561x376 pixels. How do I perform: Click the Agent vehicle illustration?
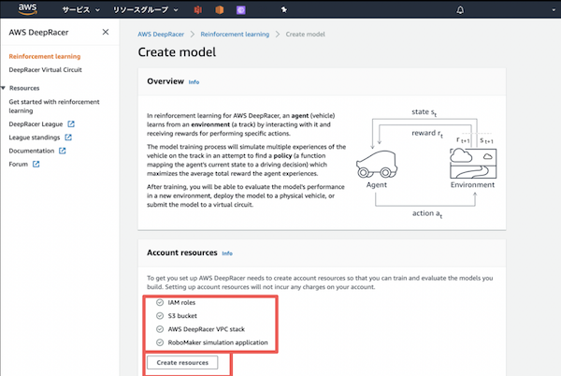coord(377,165)
